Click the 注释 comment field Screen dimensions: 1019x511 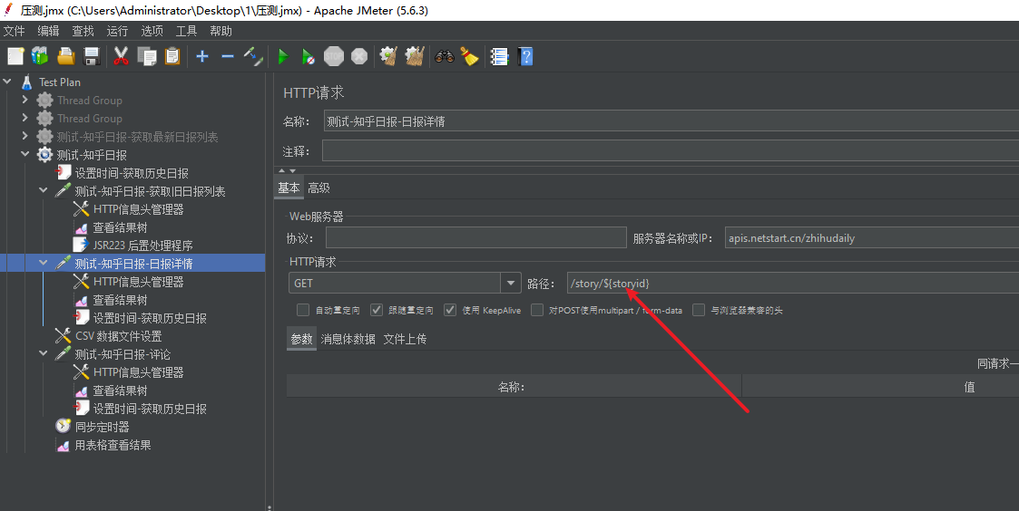tap(671, 150)
